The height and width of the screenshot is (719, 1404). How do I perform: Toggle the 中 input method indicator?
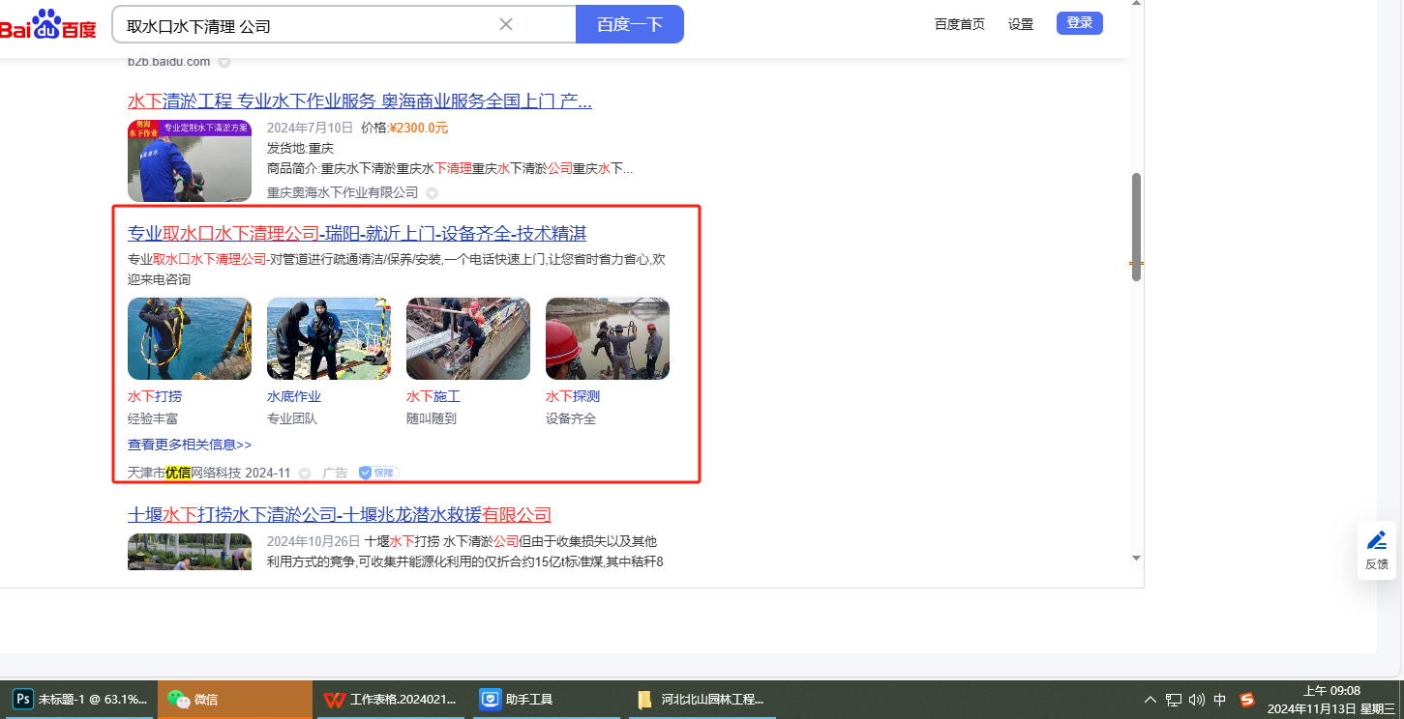point(1220,700)
